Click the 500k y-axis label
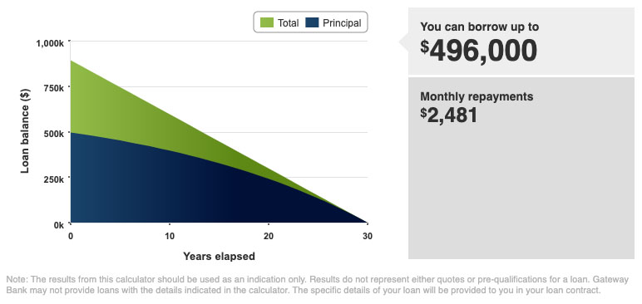642x304 pixels. 53,134
